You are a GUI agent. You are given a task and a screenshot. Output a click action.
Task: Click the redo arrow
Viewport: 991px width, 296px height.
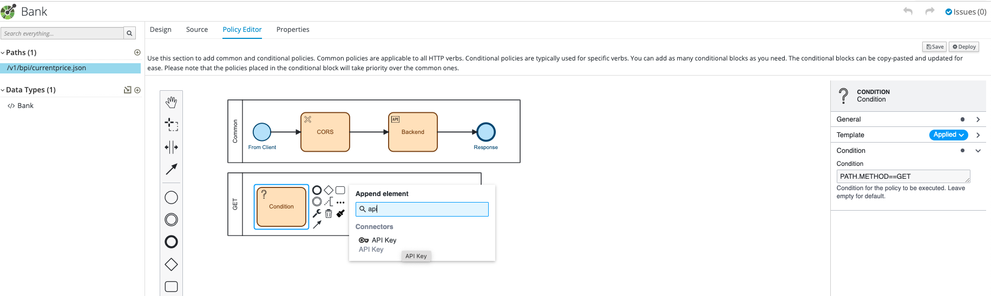[x=930, y=11]
